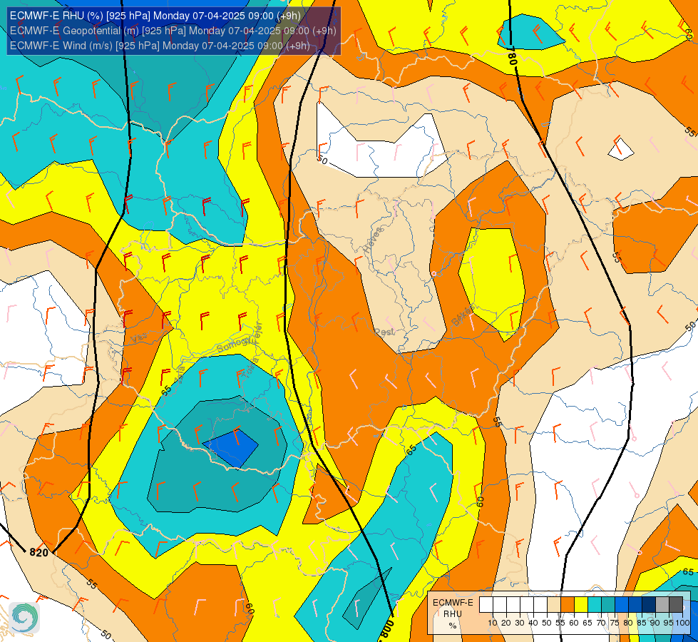698x642 pixels.
Task: Pick the orange 55–60 legend swatch
Action: [x=568, y=605]
